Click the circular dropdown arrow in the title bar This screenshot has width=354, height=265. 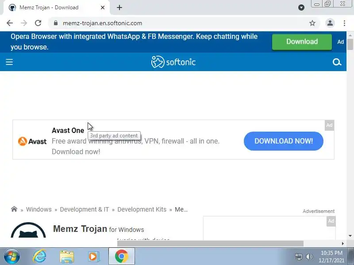(301, 8)
